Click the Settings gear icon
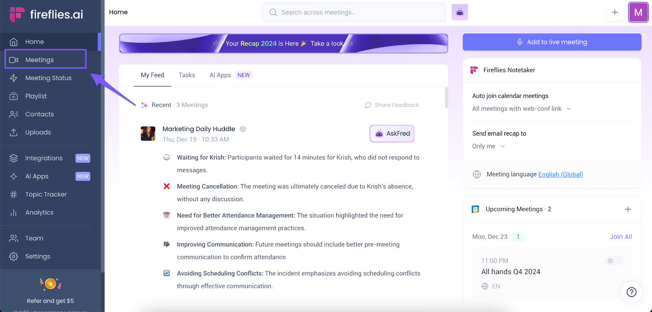The image size is (652, 312). 13,256
